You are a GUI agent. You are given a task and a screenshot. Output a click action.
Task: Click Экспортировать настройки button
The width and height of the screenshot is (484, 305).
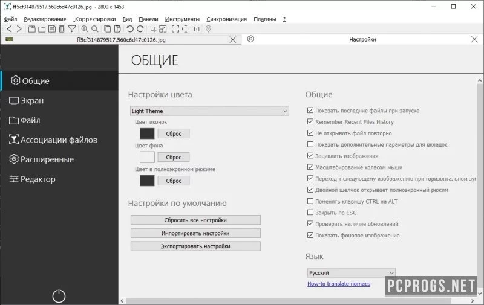pos(195,246)
